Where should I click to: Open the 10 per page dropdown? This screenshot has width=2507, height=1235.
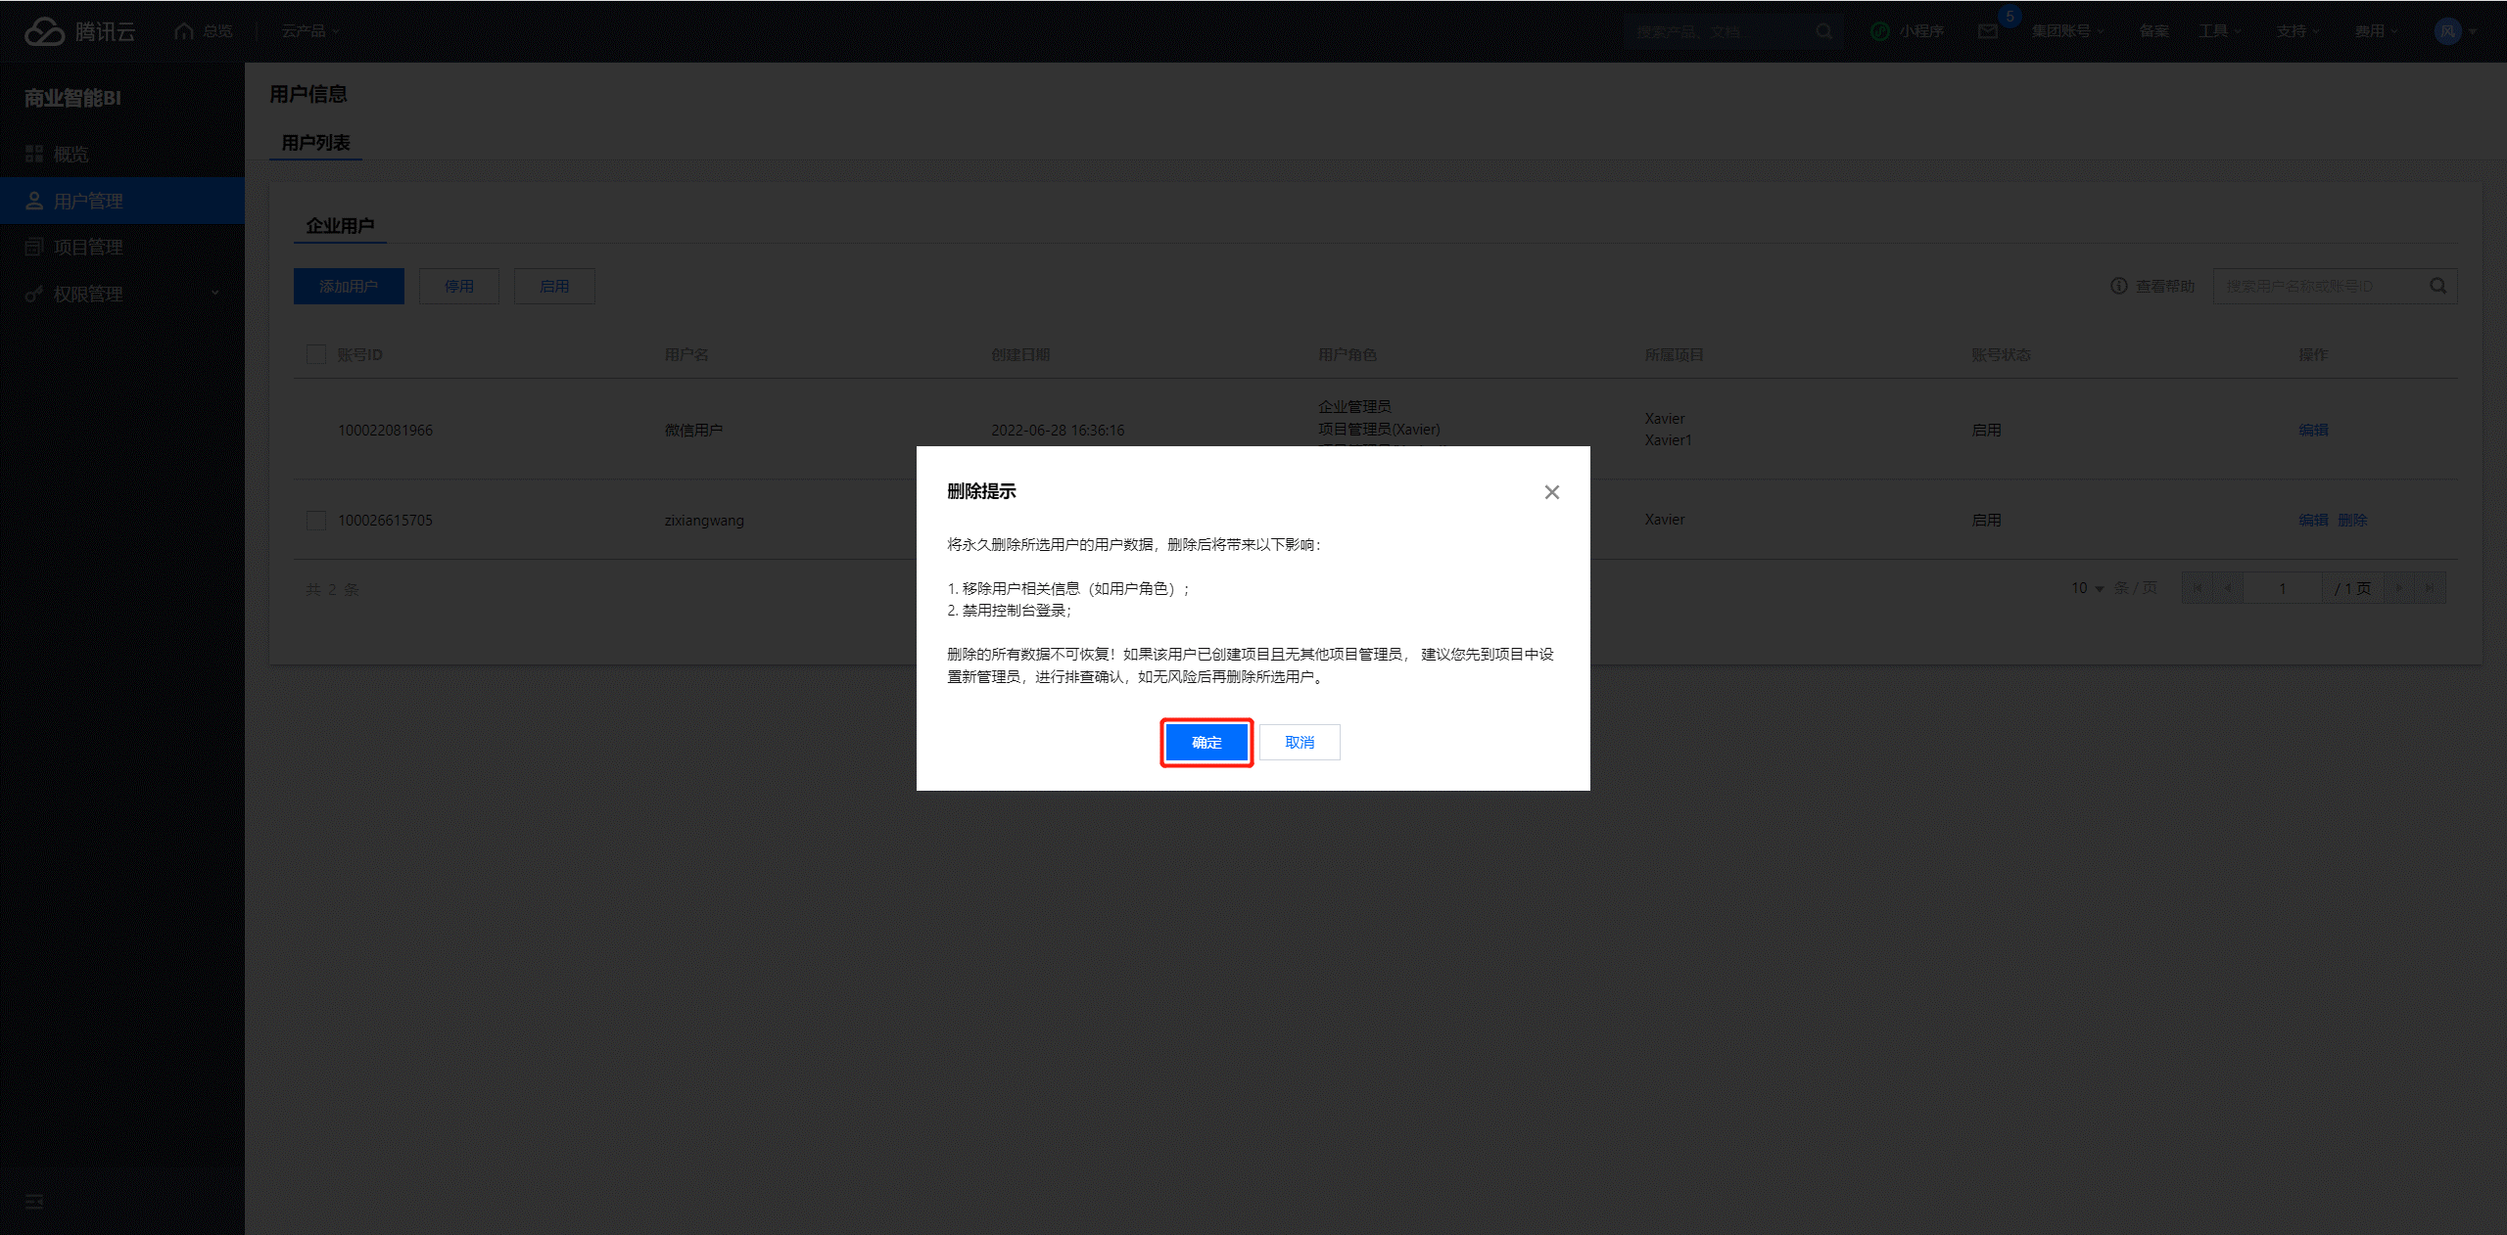click(2087, 588)
